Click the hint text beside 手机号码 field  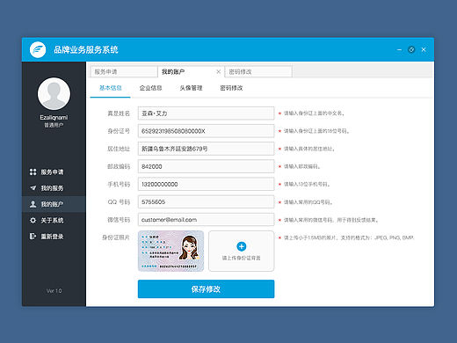307,184
